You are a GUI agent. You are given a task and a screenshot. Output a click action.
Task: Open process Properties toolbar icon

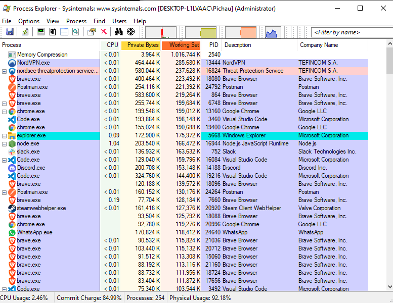92,32
